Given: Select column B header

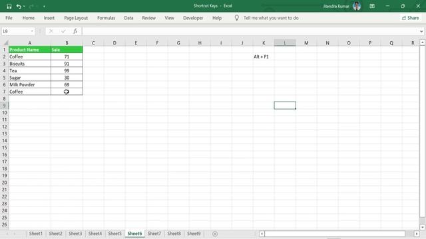Looking at the screenshot, I should 67,42.
